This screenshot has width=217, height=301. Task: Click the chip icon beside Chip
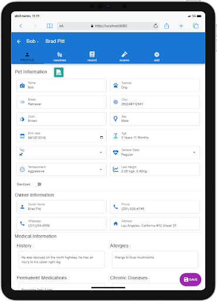point(116,102)
